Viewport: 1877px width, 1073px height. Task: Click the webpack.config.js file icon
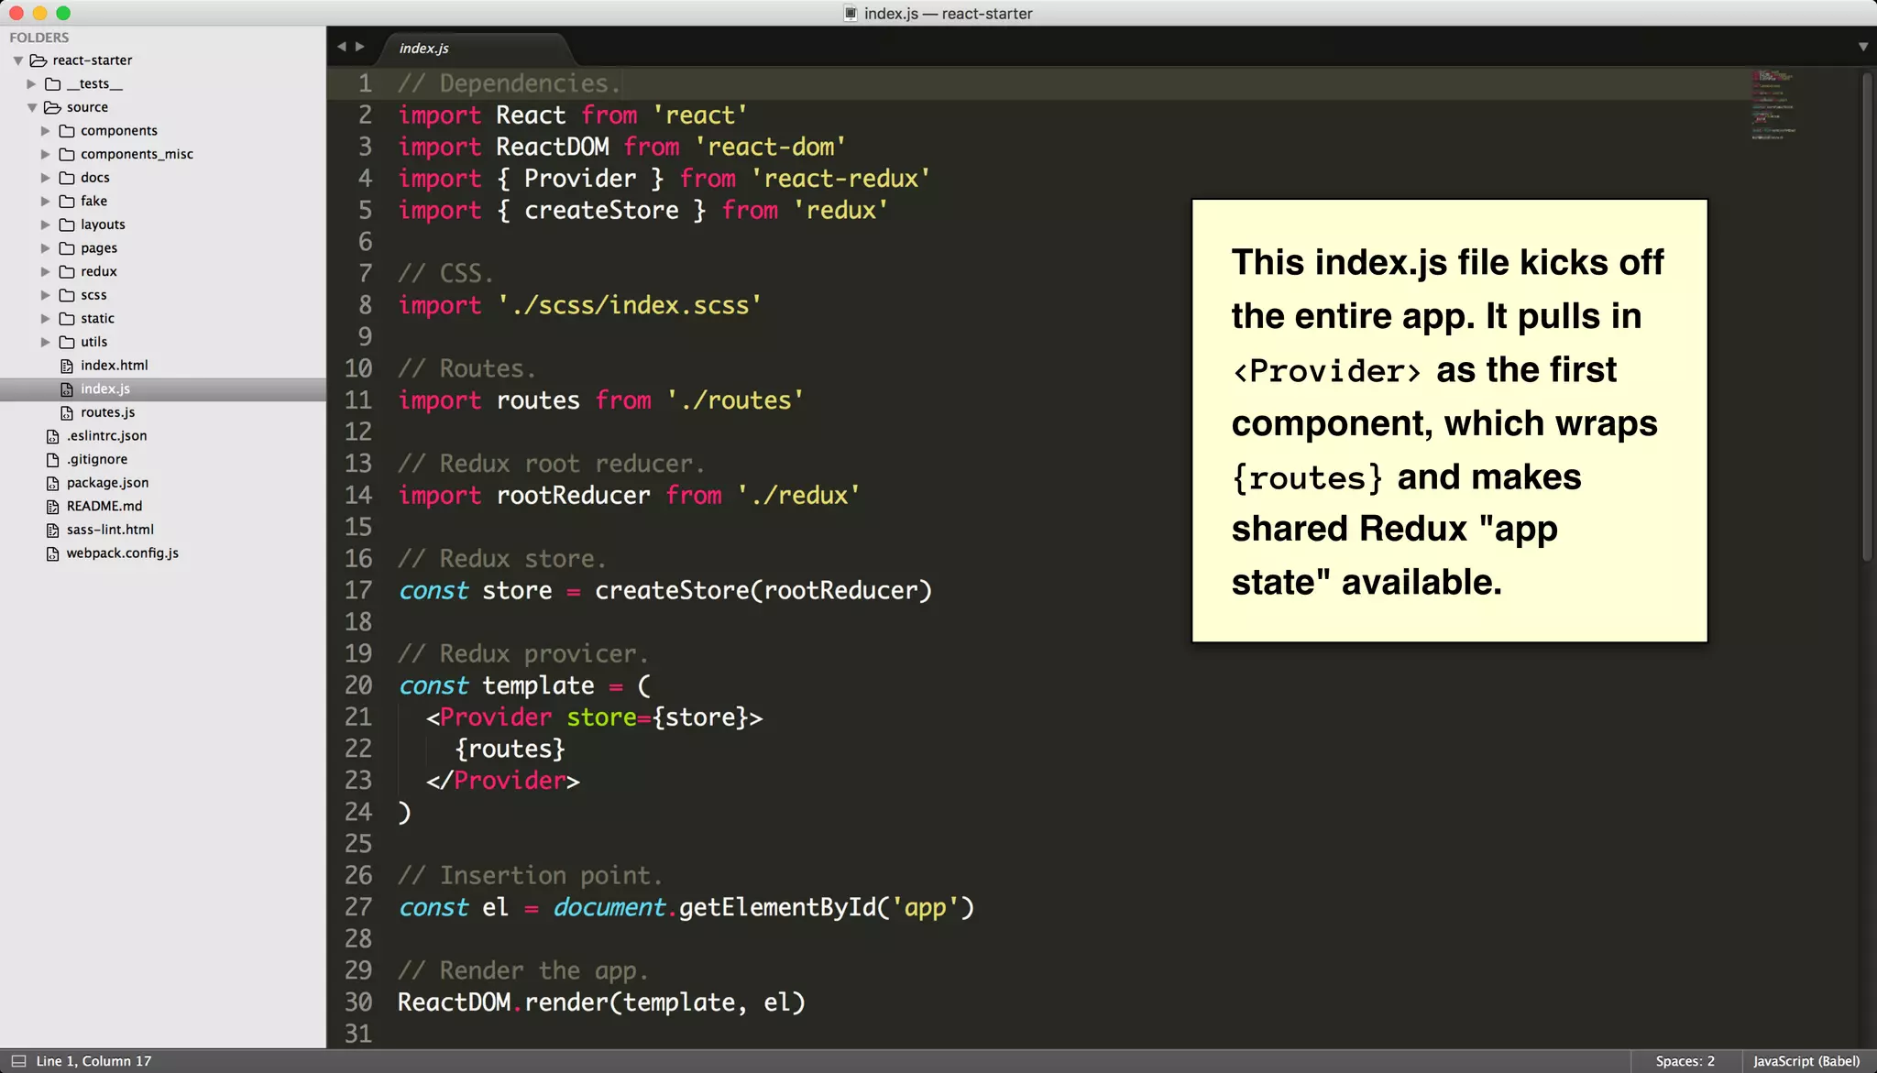[x=53, y=553]
